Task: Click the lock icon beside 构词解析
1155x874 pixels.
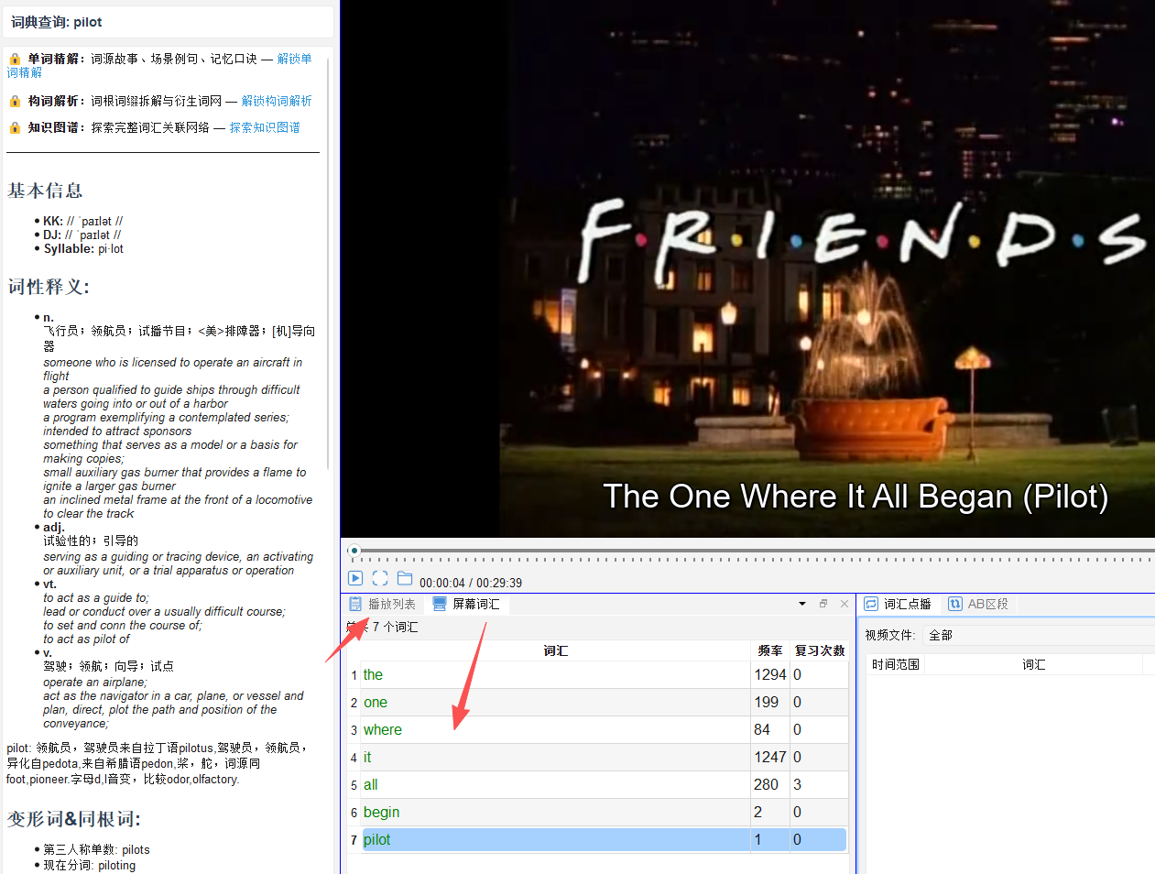Action: point(15,101)
